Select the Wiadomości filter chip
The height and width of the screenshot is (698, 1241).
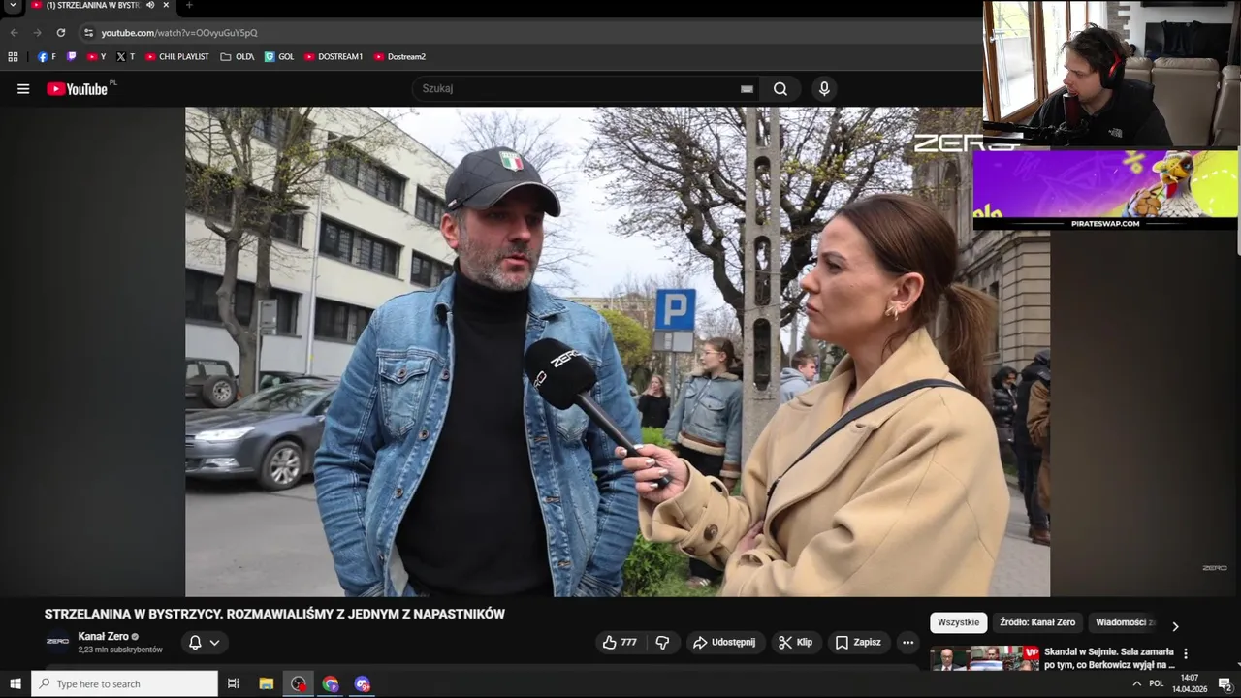point(1125,622)
